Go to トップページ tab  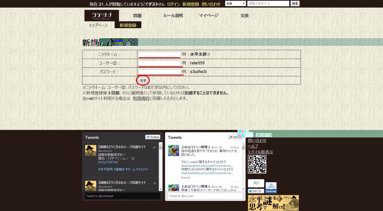point(98,25)
